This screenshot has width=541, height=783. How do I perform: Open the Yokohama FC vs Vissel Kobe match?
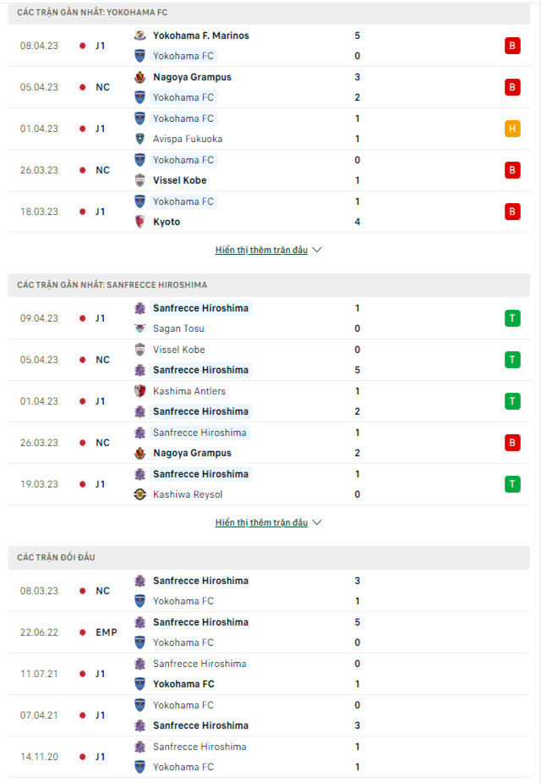click(x=269, y=170)
